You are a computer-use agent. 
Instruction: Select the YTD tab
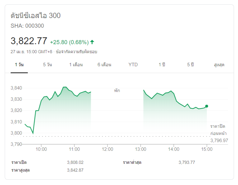coord(133,65)
